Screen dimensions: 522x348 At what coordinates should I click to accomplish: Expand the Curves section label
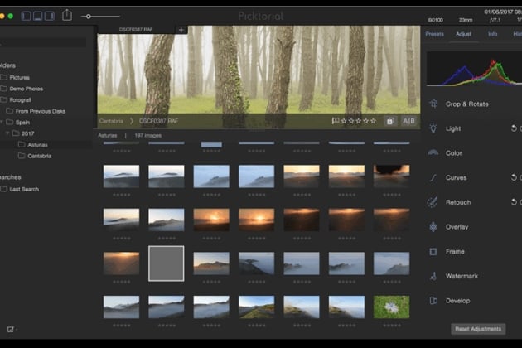(456, 178)
